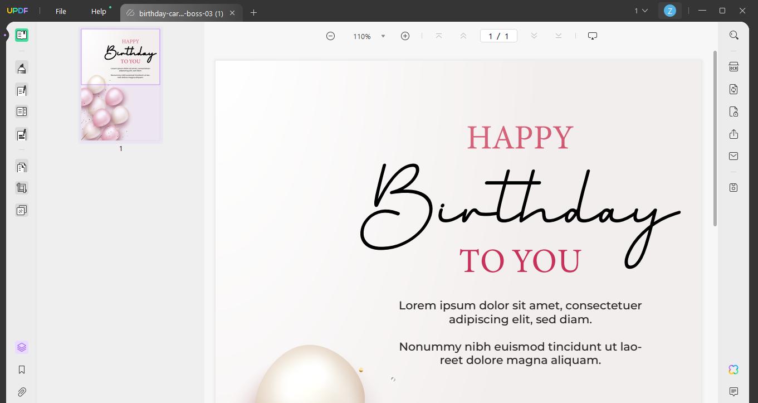Viewport: 758px width, 403px height.
Task: Open the comments panel icon at bottom right
Action: click(x=733, y=392)
